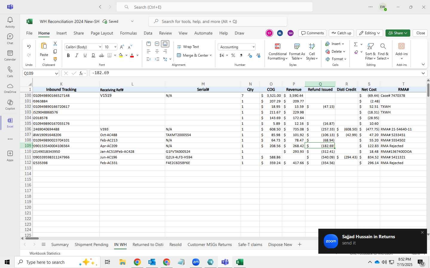Viewport: 430px width, 268px height.
Task: Open Chat in the Teams sidebar
Action: coord(10,39)
